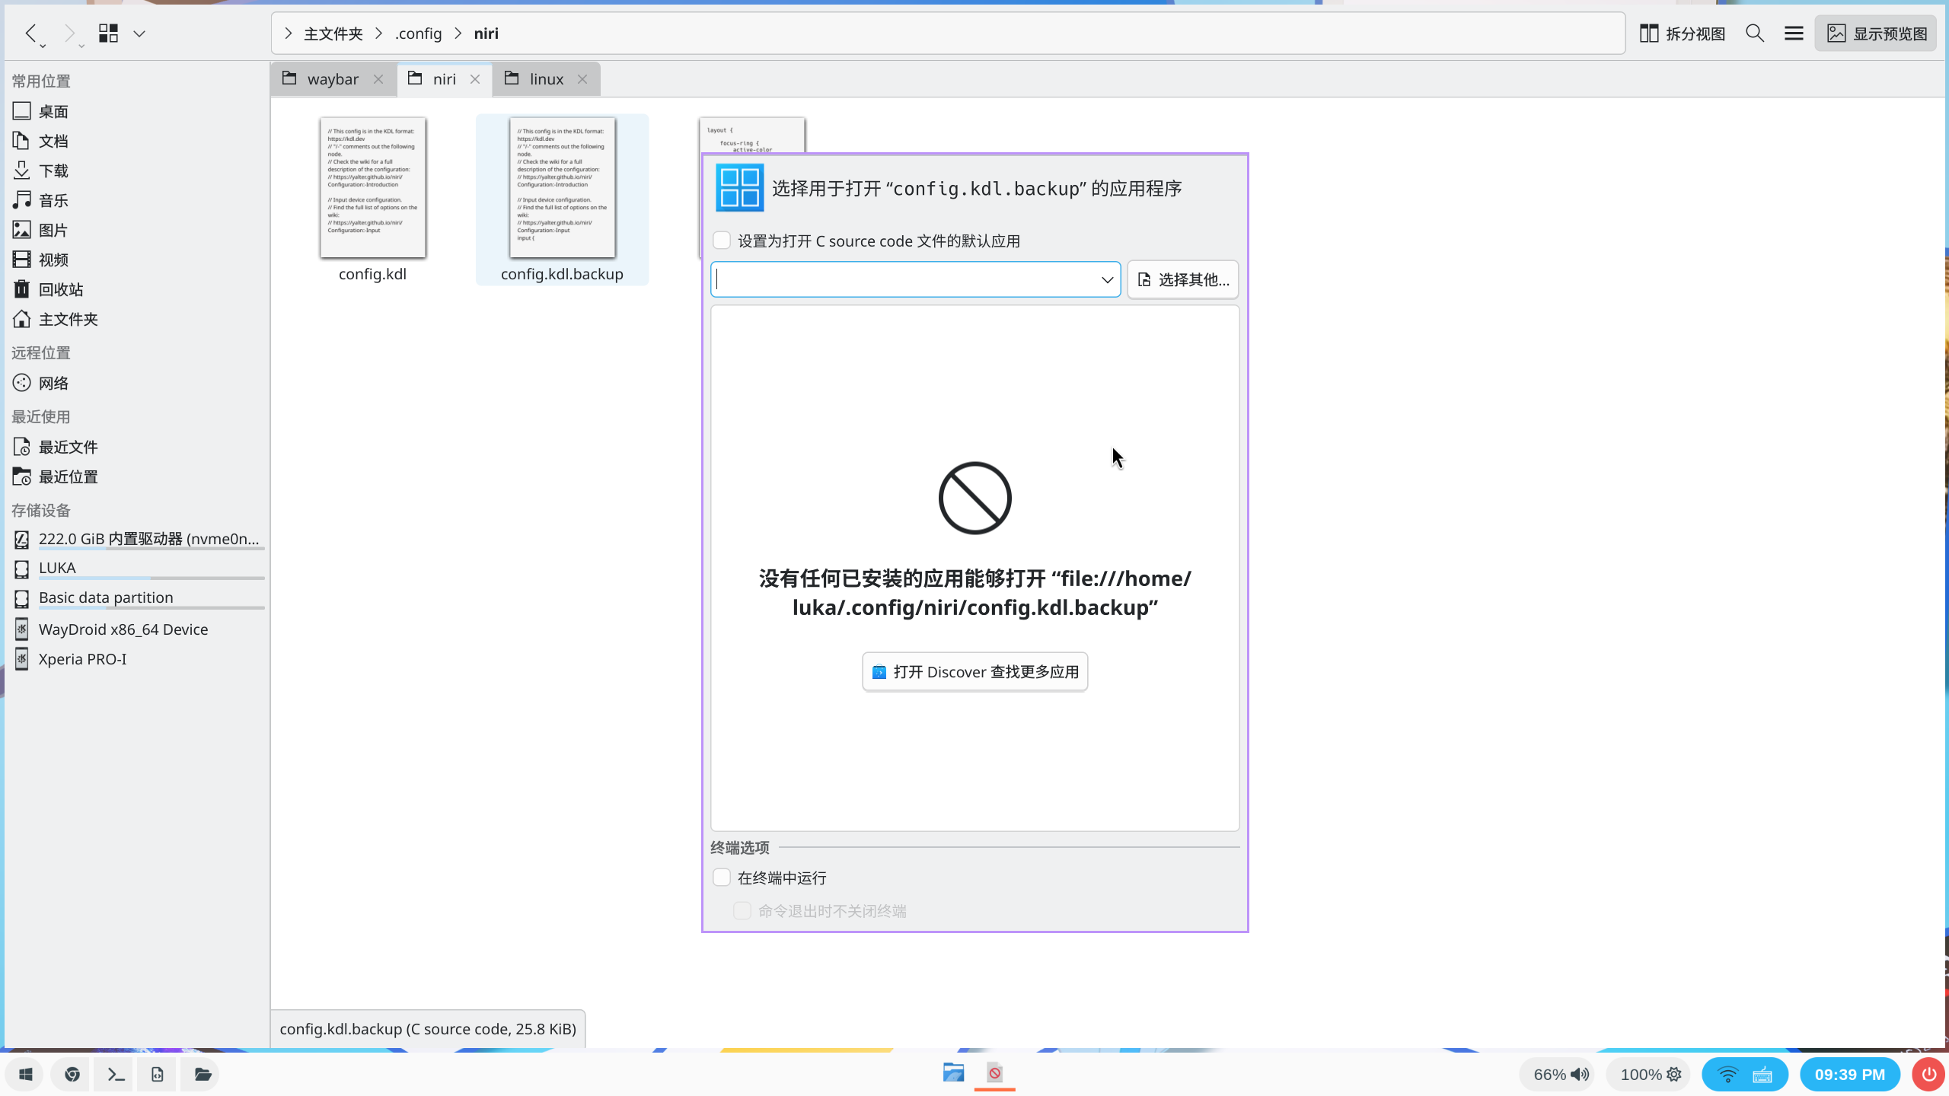This screenshot has height=1096, width=1949.
Task: Open the terminal icon in the taskbar
Action: [x=115, y=1074]
